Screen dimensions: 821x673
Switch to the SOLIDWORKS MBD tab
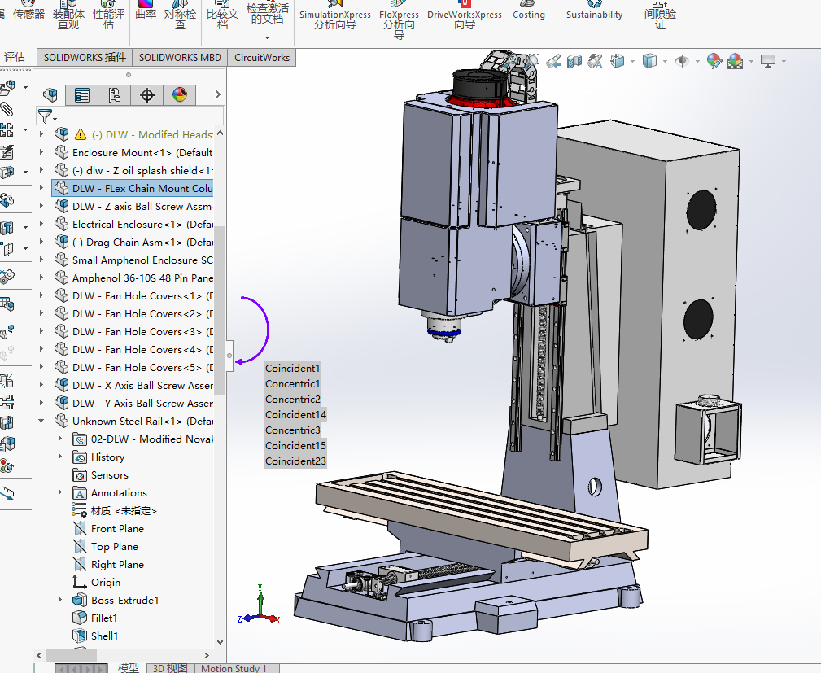180,58
